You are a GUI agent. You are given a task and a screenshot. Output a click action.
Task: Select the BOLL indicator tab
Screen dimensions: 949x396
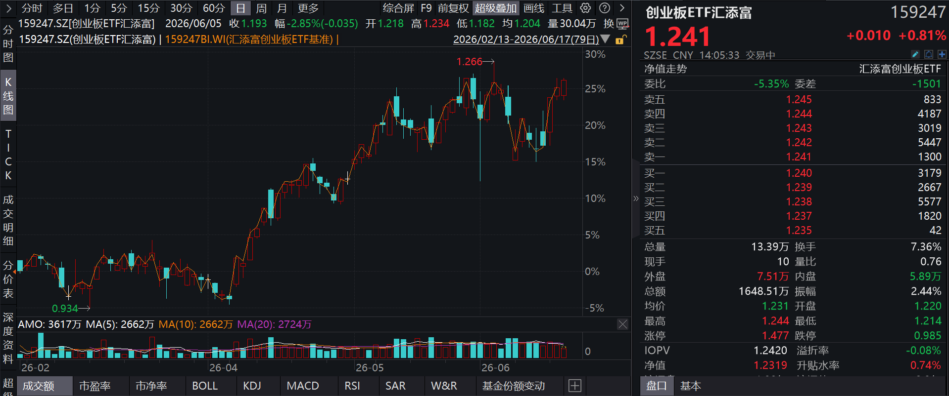click(205, 386)
